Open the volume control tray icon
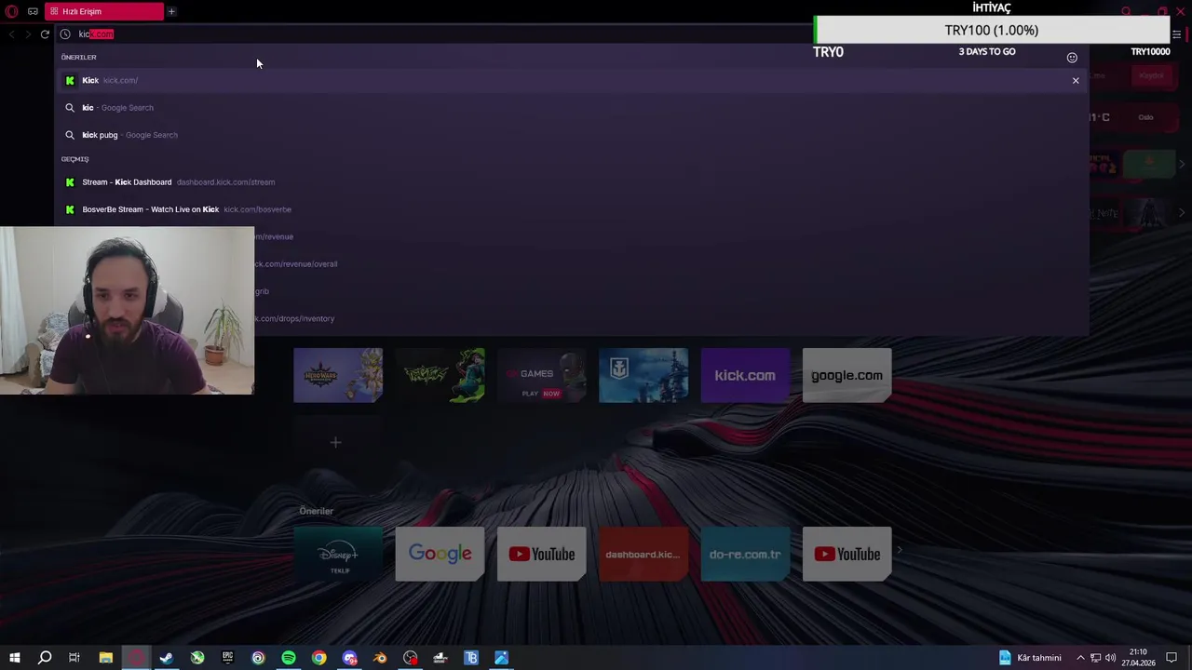 click(1110, 658)
